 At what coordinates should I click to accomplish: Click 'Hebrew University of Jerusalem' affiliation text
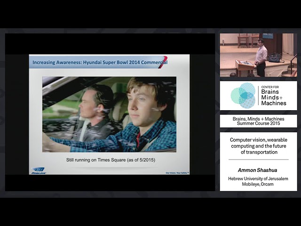258,179
